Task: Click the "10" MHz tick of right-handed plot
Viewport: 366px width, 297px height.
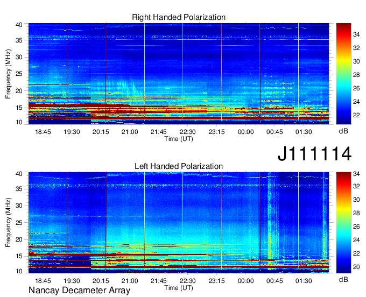Action: pyautogui.click(x=19, y=122)
